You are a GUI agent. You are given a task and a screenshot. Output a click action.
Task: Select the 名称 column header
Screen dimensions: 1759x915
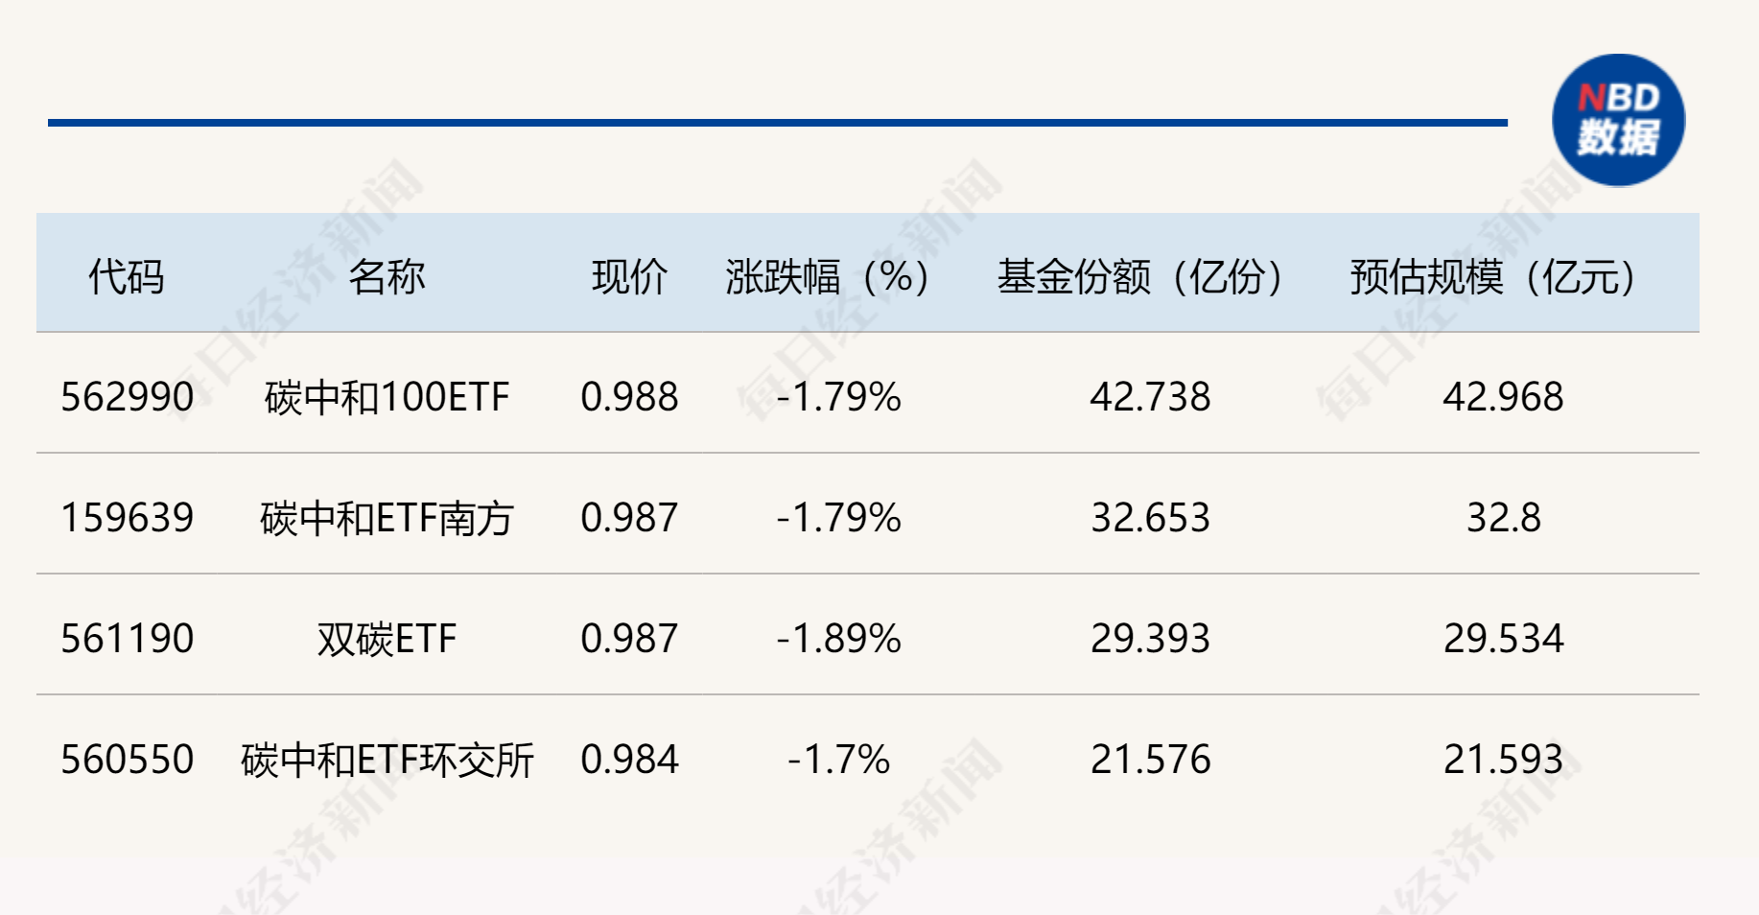click(387, 277)
